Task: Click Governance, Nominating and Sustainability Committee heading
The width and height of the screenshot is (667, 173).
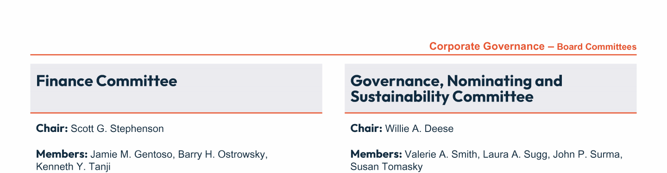Action: [x=456, y=89]
